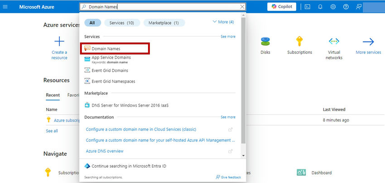Open App Service Domains result
385x183 pixels.
coord(111,57)
